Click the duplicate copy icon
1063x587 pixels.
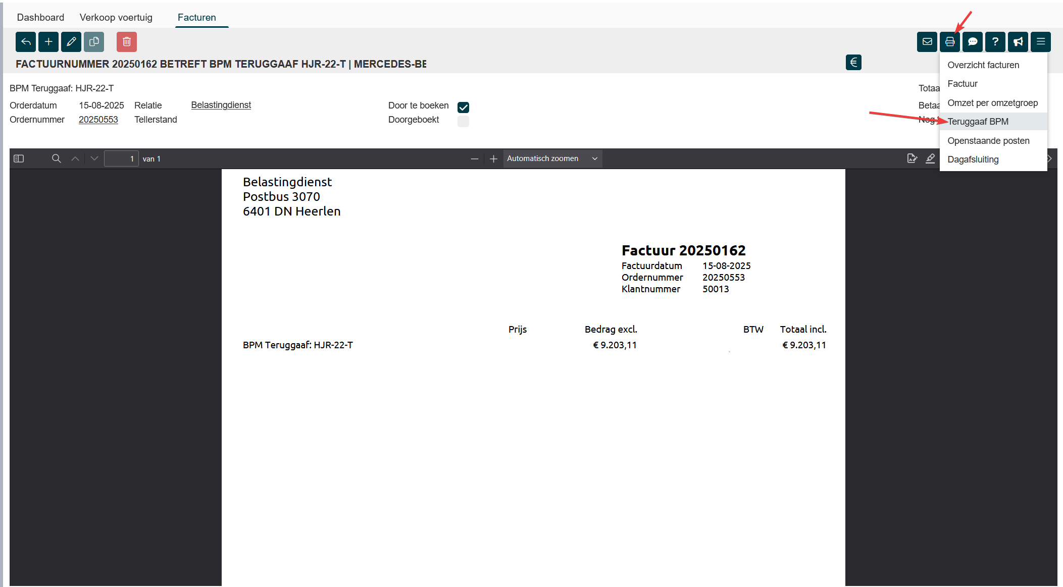point(94,42)
